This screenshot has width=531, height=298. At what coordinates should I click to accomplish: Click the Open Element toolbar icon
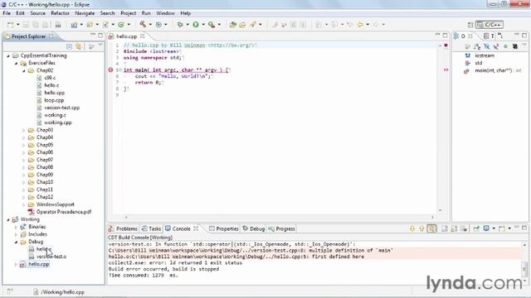coord(232,24)
